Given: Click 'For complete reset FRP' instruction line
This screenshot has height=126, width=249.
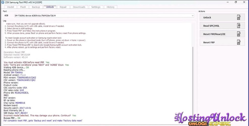Looking at the screenshot, I should 43,121.
